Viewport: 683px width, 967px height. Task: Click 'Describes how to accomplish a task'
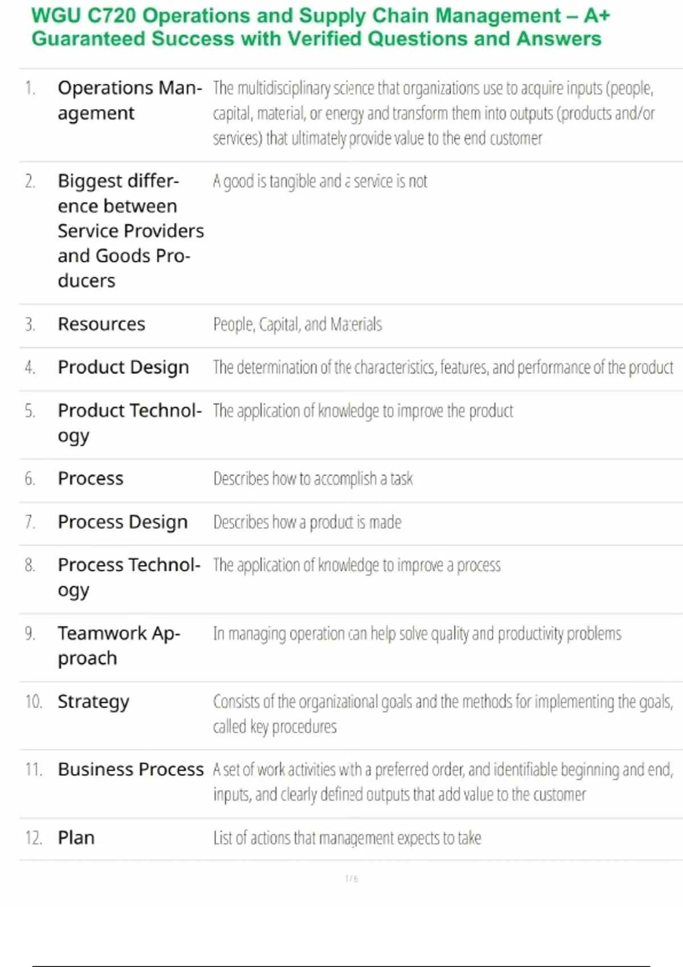[312, 479]
